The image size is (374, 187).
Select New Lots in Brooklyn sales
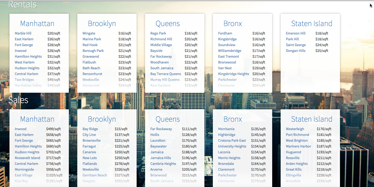90,158
